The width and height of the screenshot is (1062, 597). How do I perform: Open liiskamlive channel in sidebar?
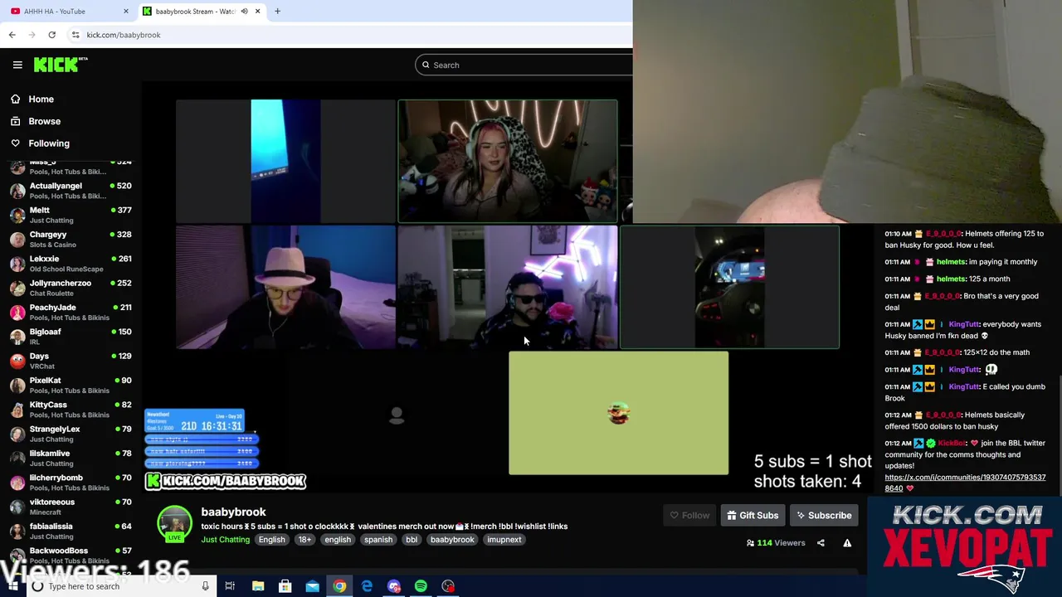[71, 458]
